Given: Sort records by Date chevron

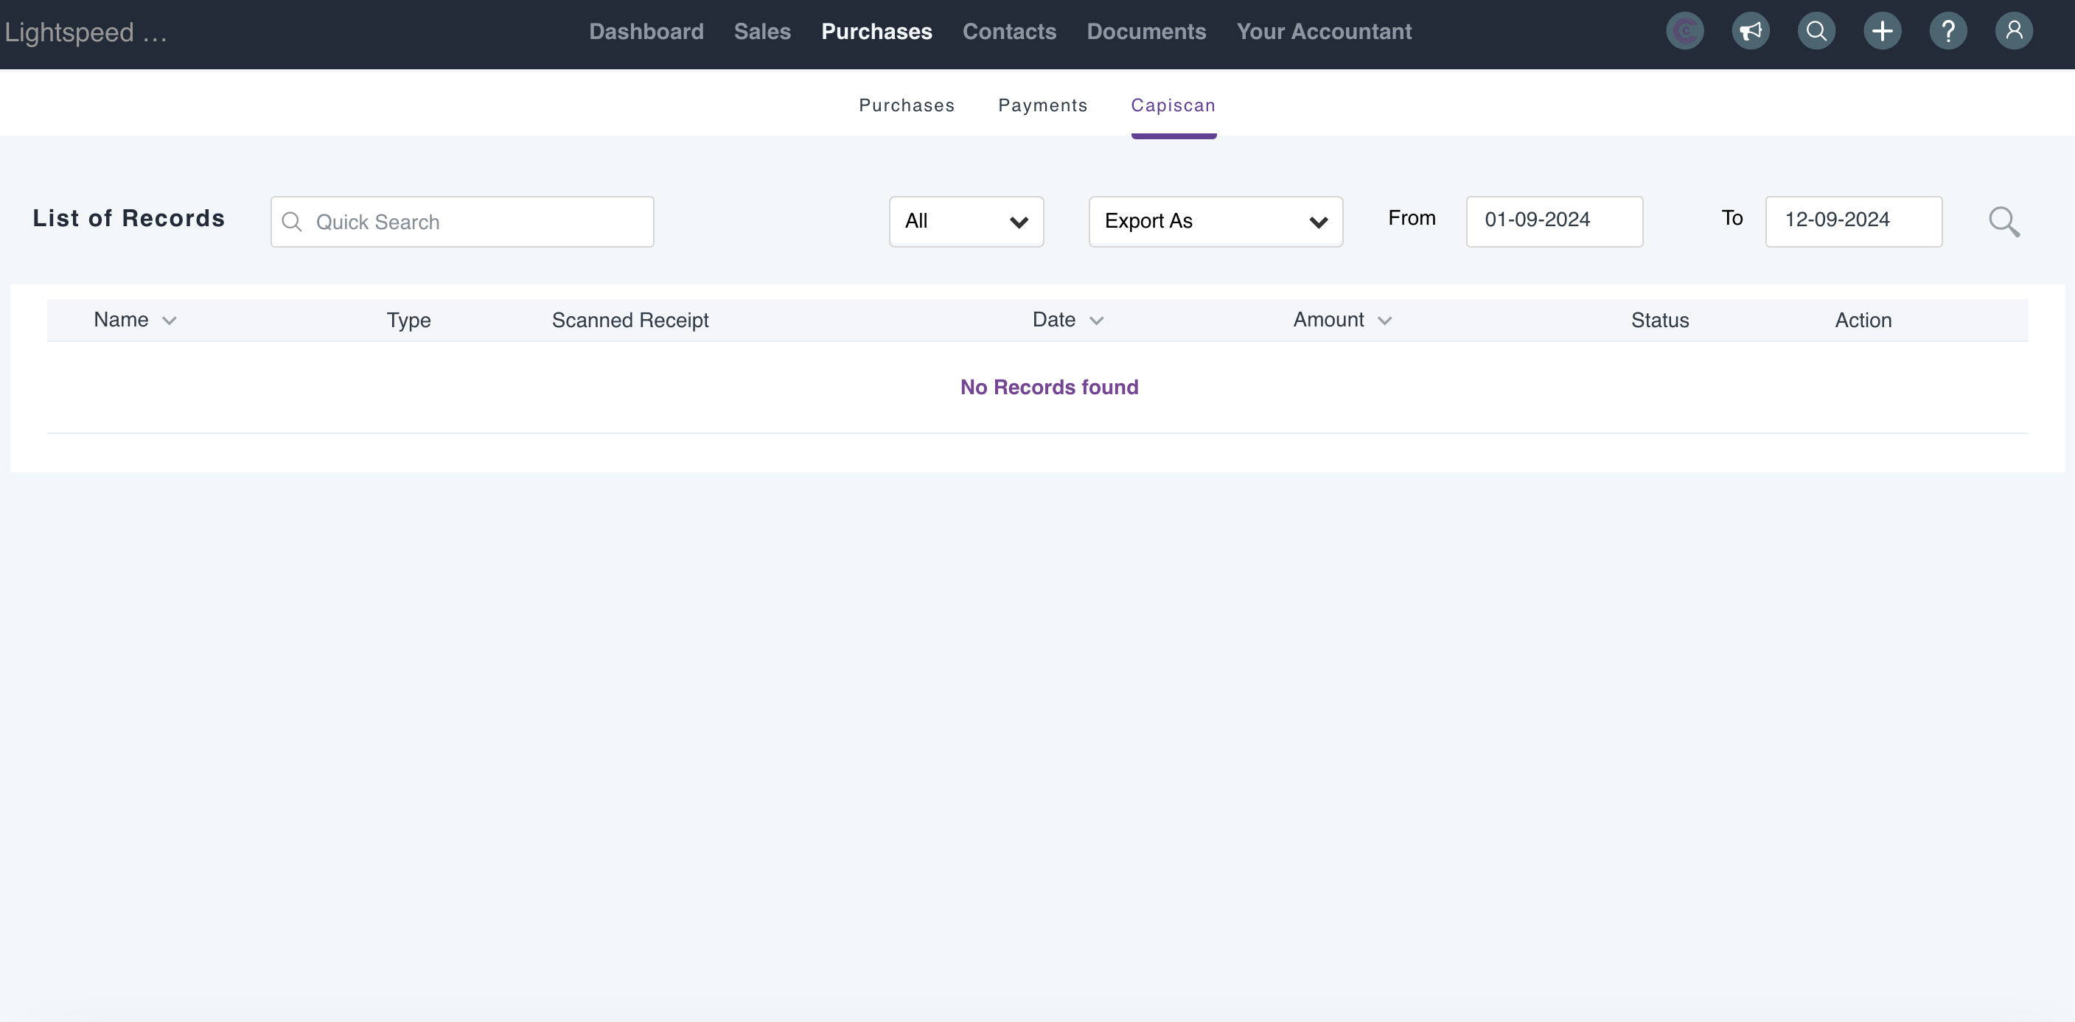Looking at the screenshot, I should (1095, 321).
